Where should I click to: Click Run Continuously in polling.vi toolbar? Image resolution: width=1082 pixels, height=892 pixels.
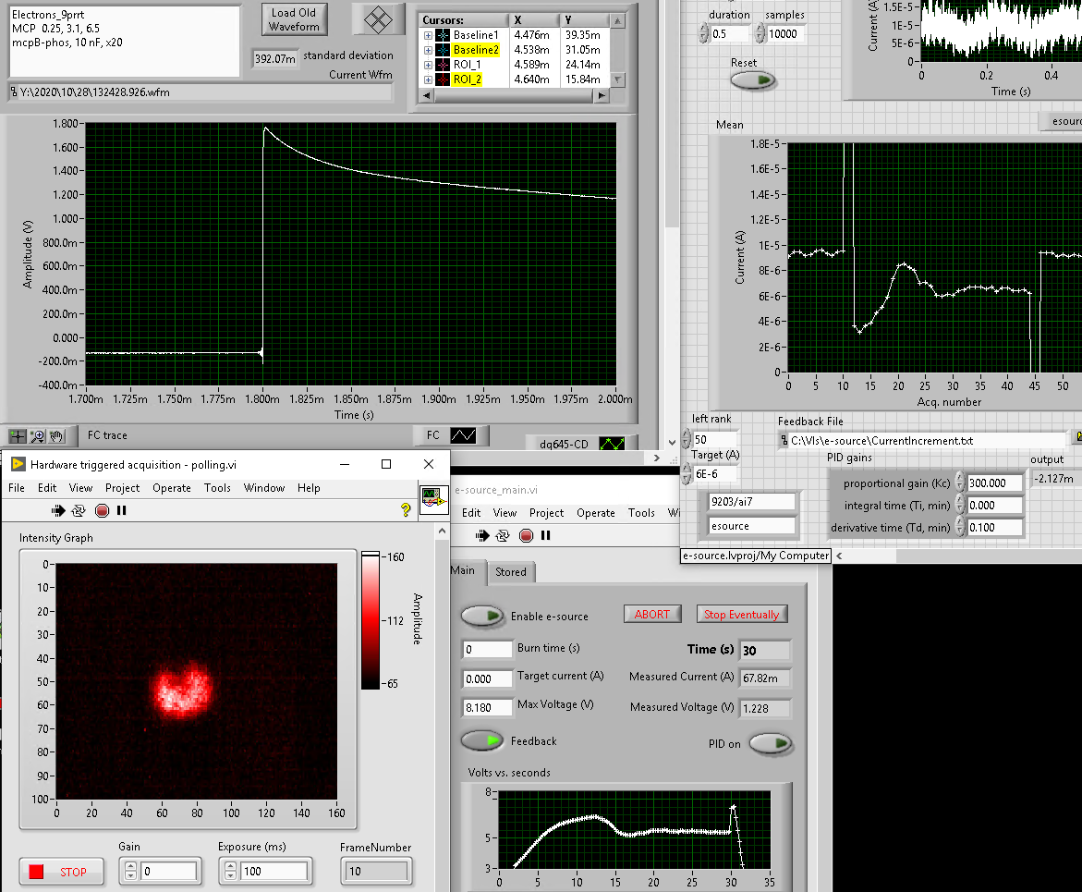click(x=79, y=510)
